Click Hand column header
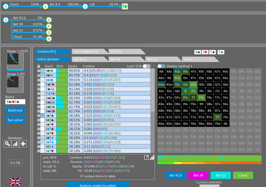Image resolution: width=266 pixels, height=187 pixels. [x=49, y=66]
